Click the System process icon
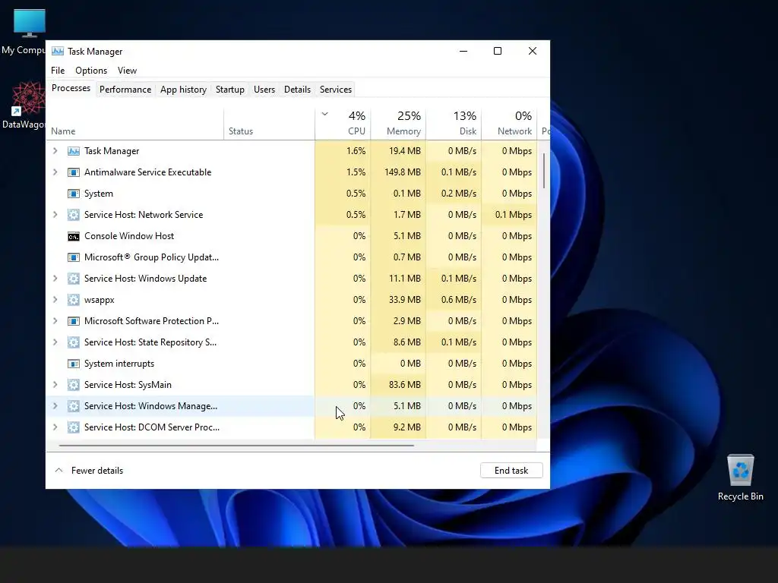Image resolution: width=778 pixels, height=583 pixels. [x=74, y=194]
